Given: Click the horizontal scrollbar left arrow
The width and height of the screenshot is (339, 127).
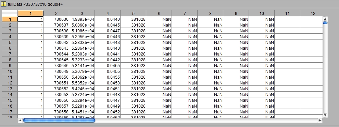Looking at the screenshot, I should point(20,120).
